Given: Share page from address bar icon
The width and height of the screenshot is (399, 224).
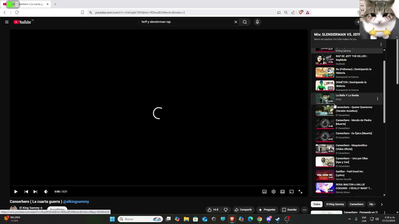Looking at the screenshot, I should click(293, 12).
